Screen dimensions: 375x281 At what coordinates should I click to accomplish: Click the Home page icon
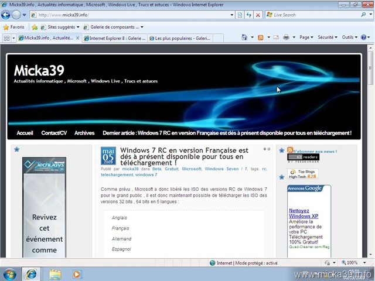point(244,37)
